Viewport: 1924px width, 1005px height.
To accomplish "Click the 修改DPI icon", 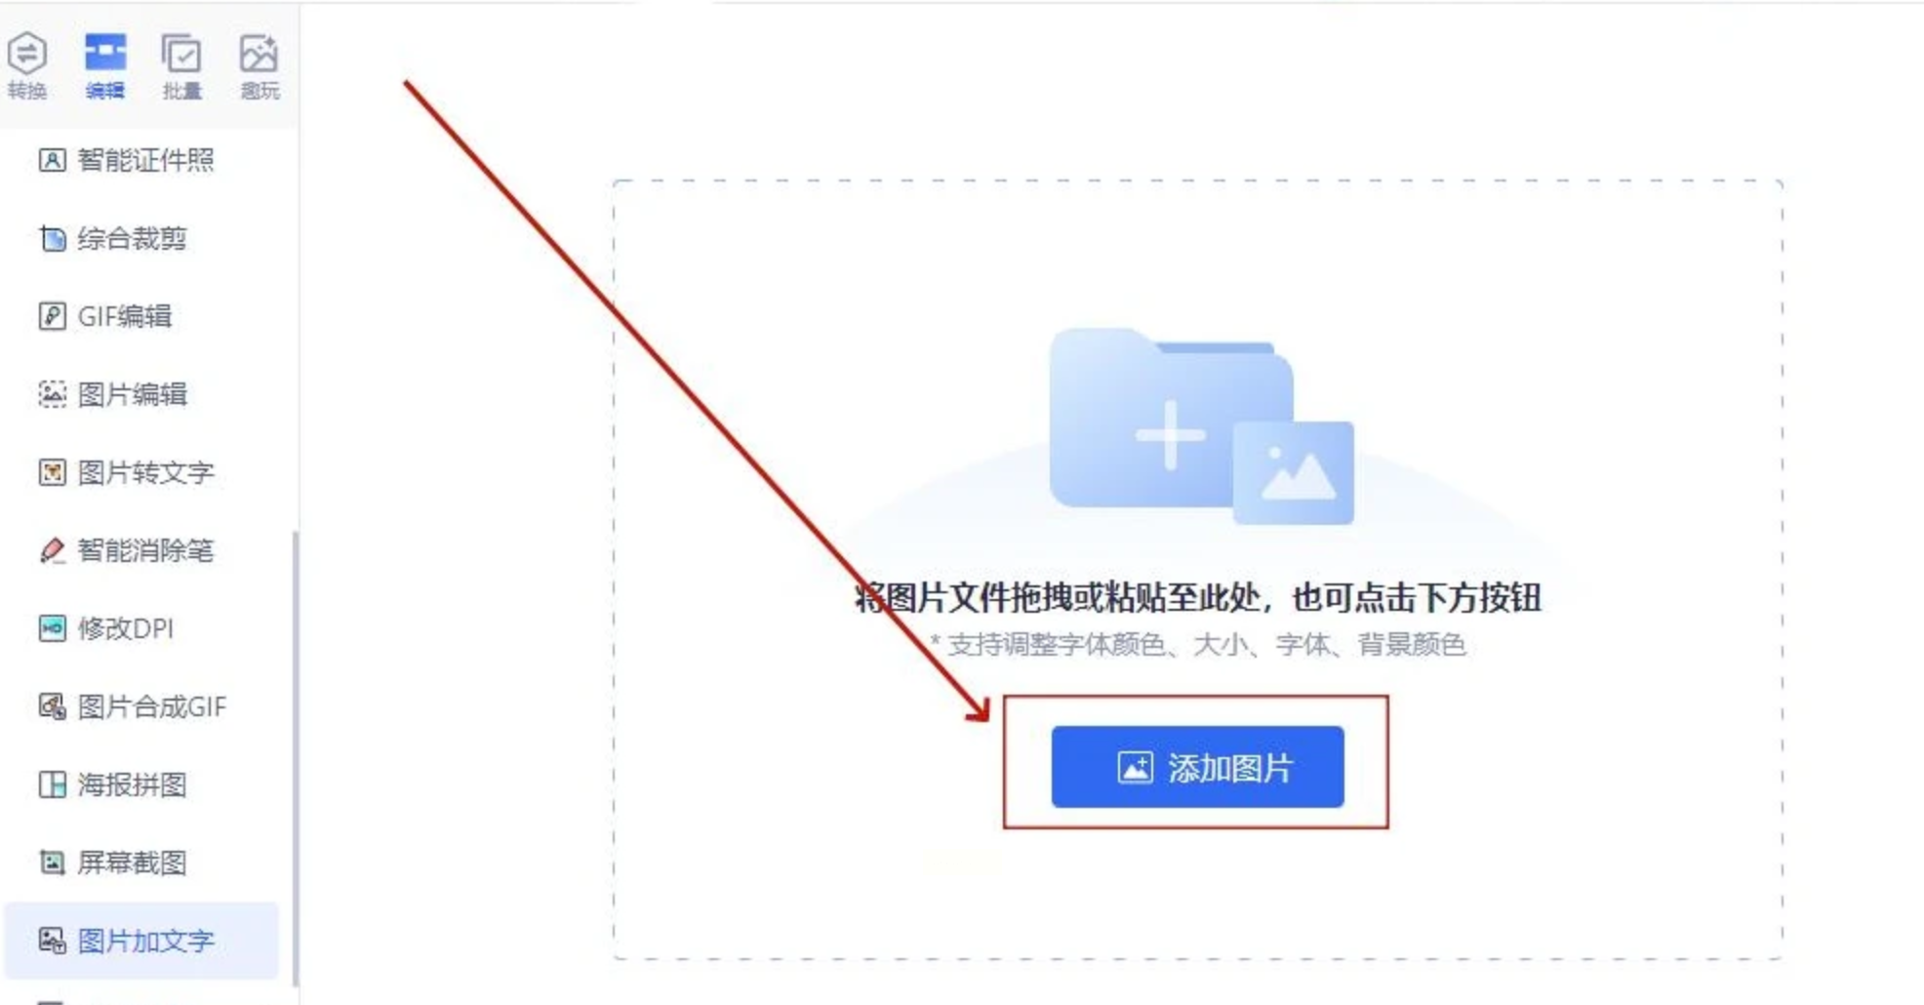I will 52,628.
